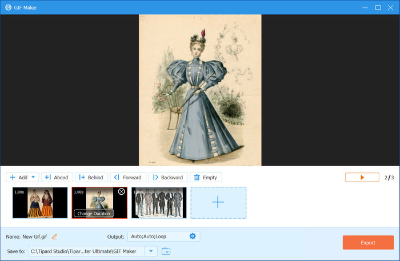Select the blue dress frame thumbnail
This screenshot has height=261, width=400.
(99, 203)
